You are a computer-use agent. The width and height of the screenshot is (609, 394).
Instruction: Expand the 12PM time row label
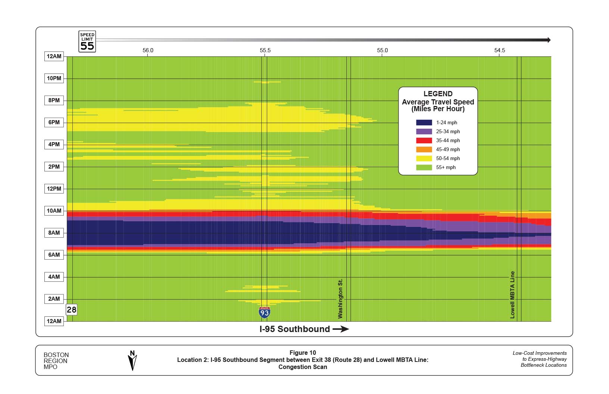(54, 189)
